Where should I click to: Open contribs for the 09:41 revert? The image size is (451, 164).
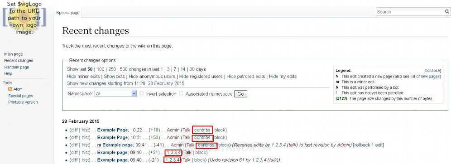pyautogui.click(x=206, y=145)
